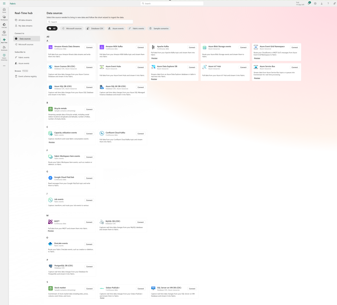Open Workloads from the left rail
Image resolution: width=337 pixels, height=305 pixels.
(x=4, y=48)
